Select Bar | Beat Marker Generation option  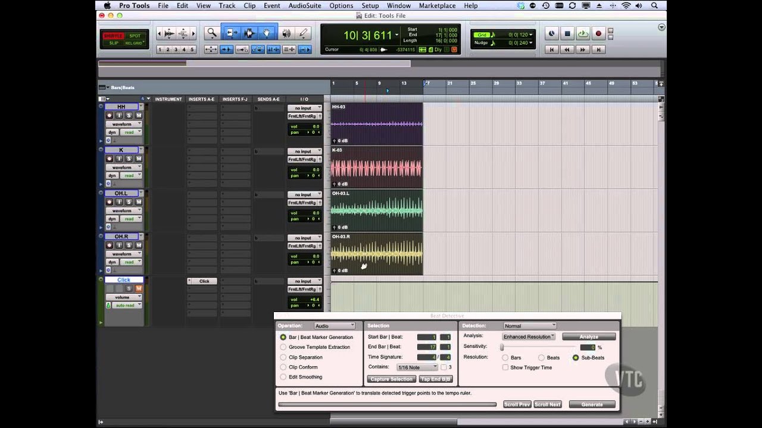pos(283,337)
